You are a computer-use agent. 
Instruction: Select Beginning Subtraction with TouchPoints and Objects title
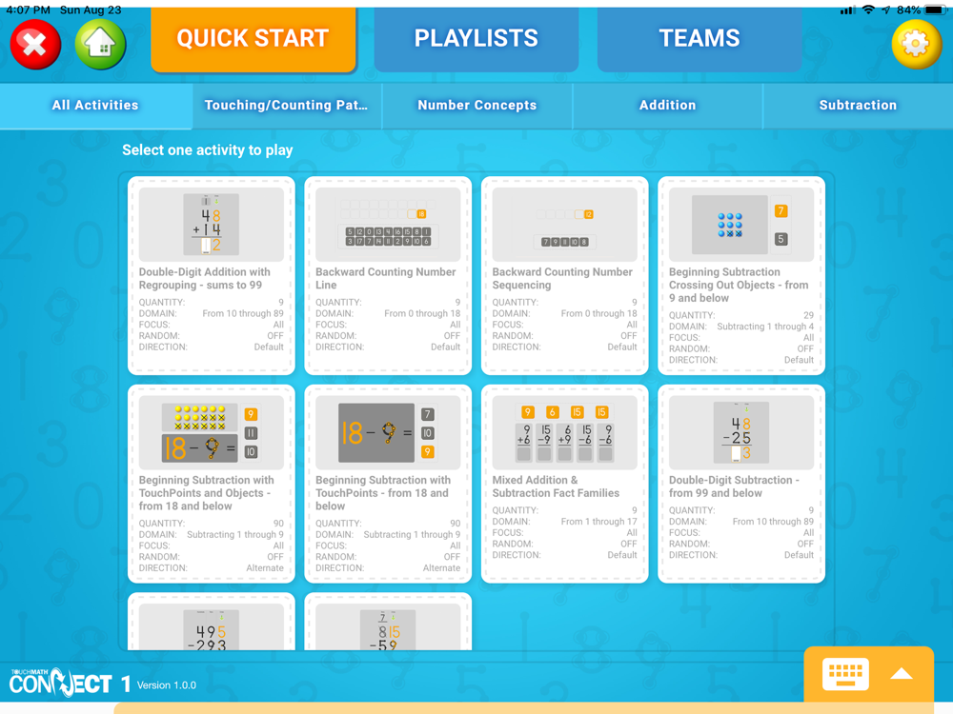click(206, 493)
